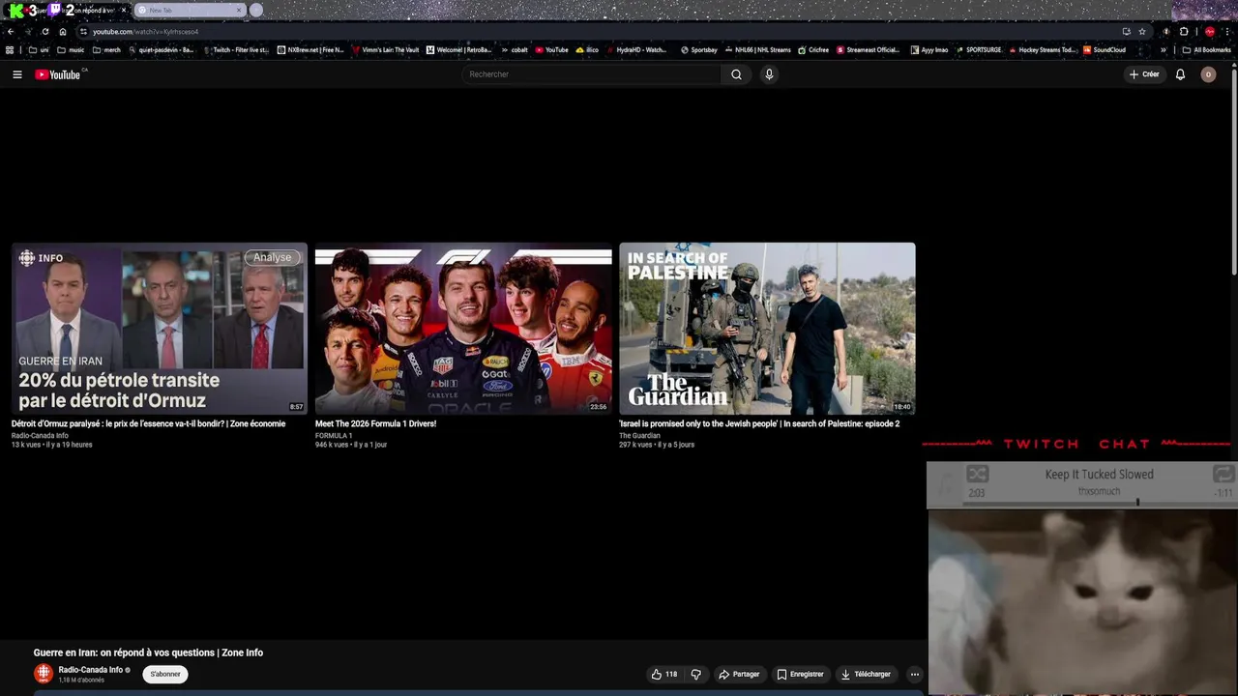
Task: Click the Partager share button
Action: coord(739,674)
